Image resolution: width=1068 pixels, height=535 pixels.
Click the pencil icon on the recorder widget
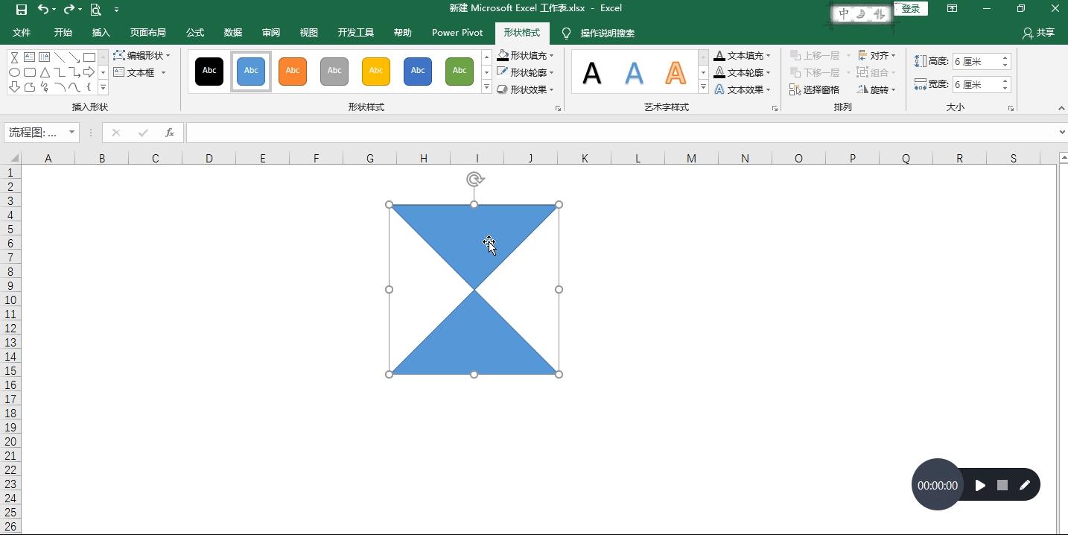(x=1025, y=485)
